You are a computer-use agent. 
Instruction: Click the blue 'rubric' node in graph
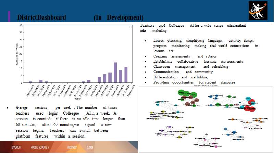(x=226, y=129)
